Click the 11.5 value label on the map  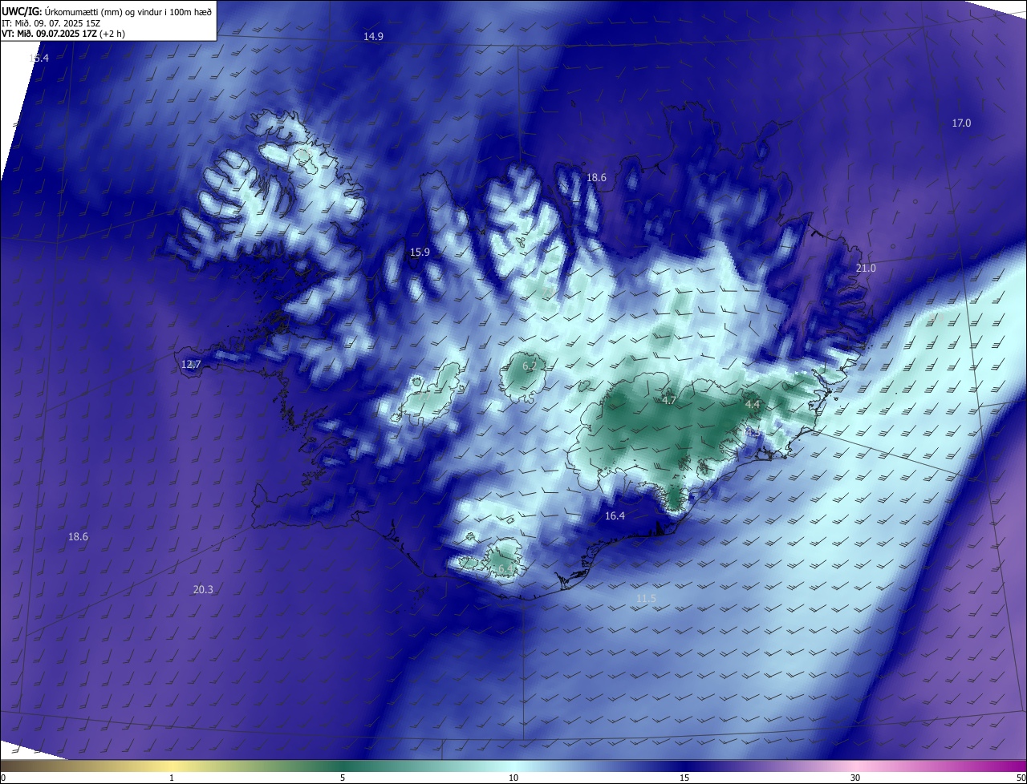point(646,600)
